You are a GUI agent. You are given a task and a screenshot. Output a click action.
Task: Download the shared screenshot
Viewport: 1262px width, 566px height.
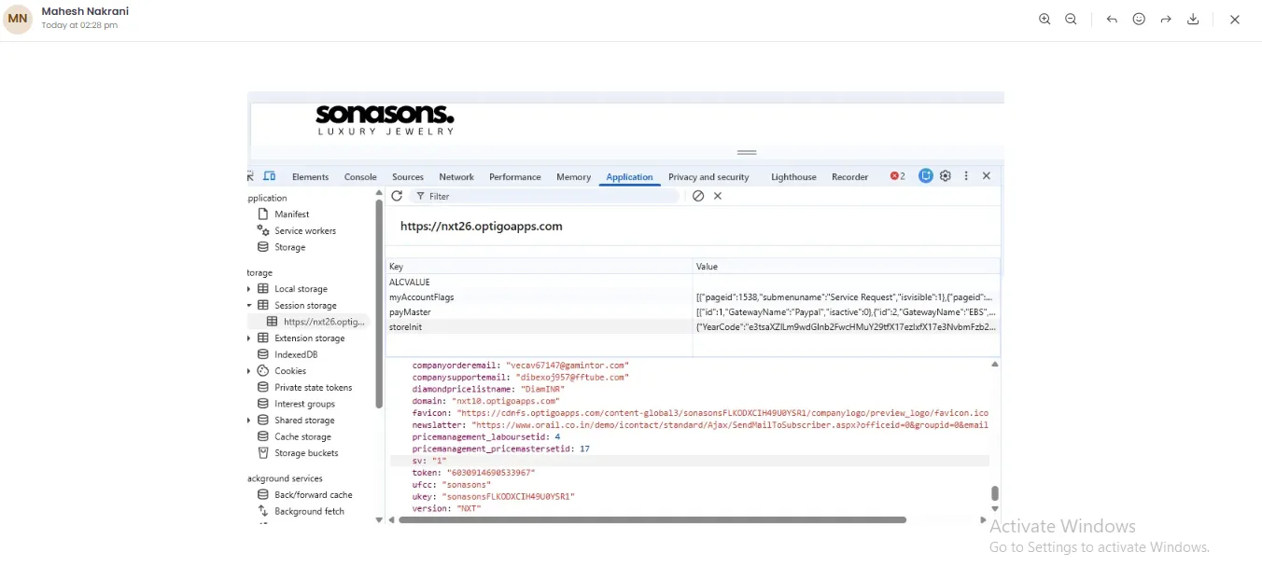pos(1193,20)
